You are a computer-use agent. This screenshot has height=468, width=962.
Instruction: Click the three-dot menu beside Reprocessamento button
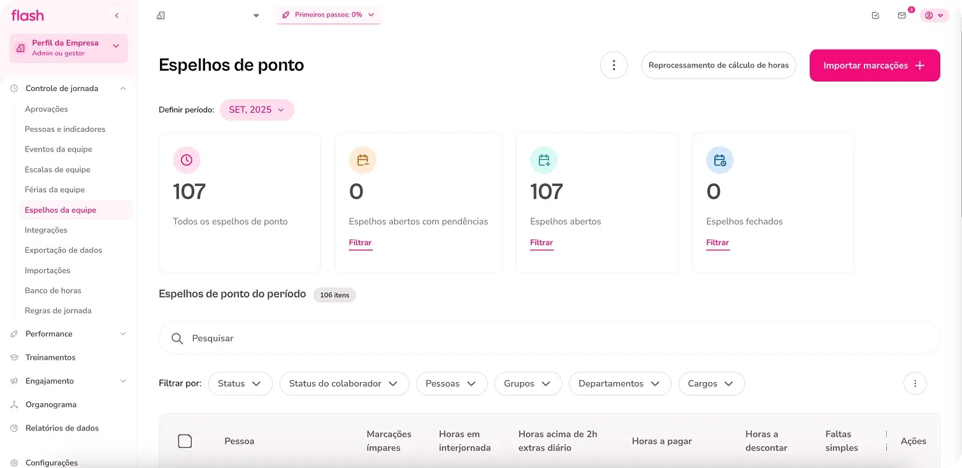pos(614,65)
